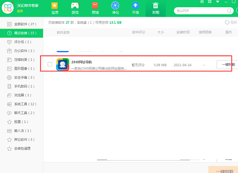This screenshot has width=238, height=173.
Task: Sort by 安装时间 column header
Action: (x=183, y=32)
